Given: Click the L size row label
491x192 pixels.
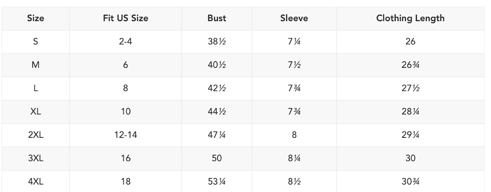Looking at the screenshot, I should click(36, 89).
